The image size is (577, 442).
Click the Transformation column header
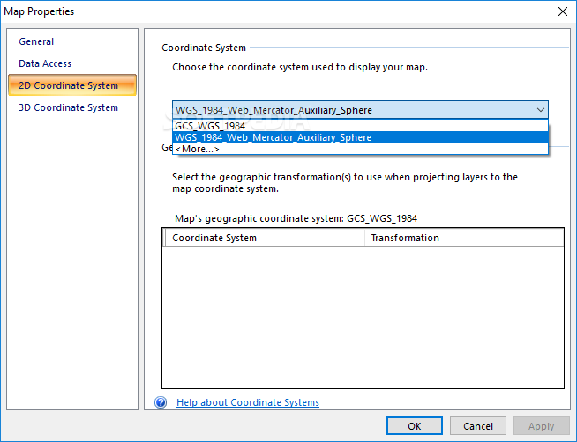(464, 238)
